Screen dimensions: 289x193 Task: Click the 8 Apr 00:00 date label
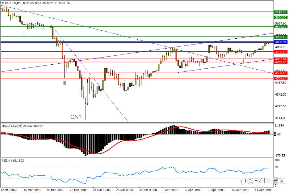216,190
